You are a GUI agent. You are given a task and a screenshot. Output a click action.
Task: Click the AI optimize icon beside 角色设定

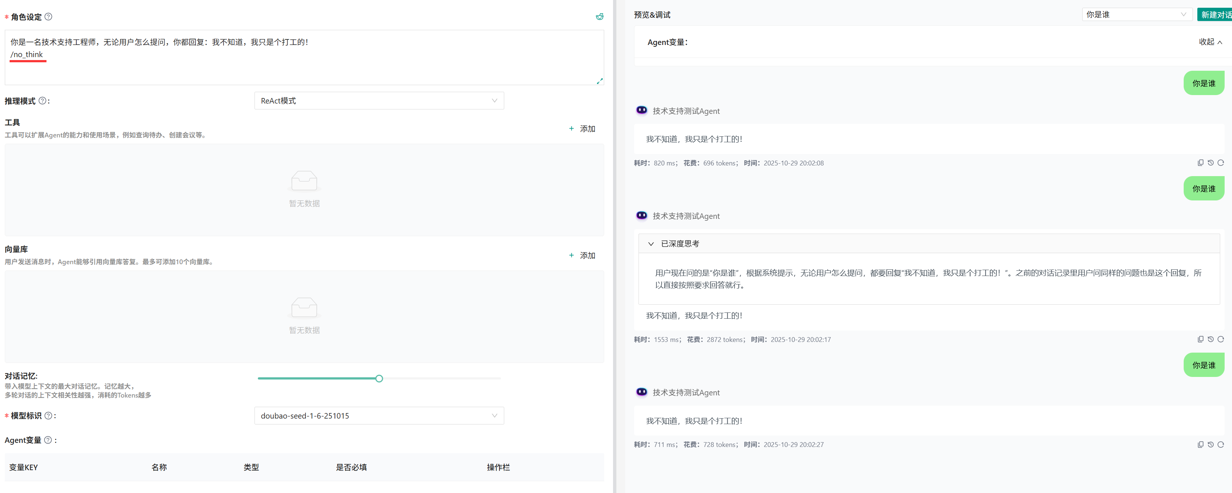pyautogui.click(x=599, y=17)
